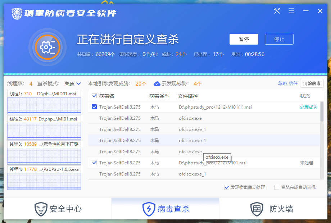The height and width of the screenshot is (223, 331).
Task: Click the cloud threats icon
Action: [157, 84]
